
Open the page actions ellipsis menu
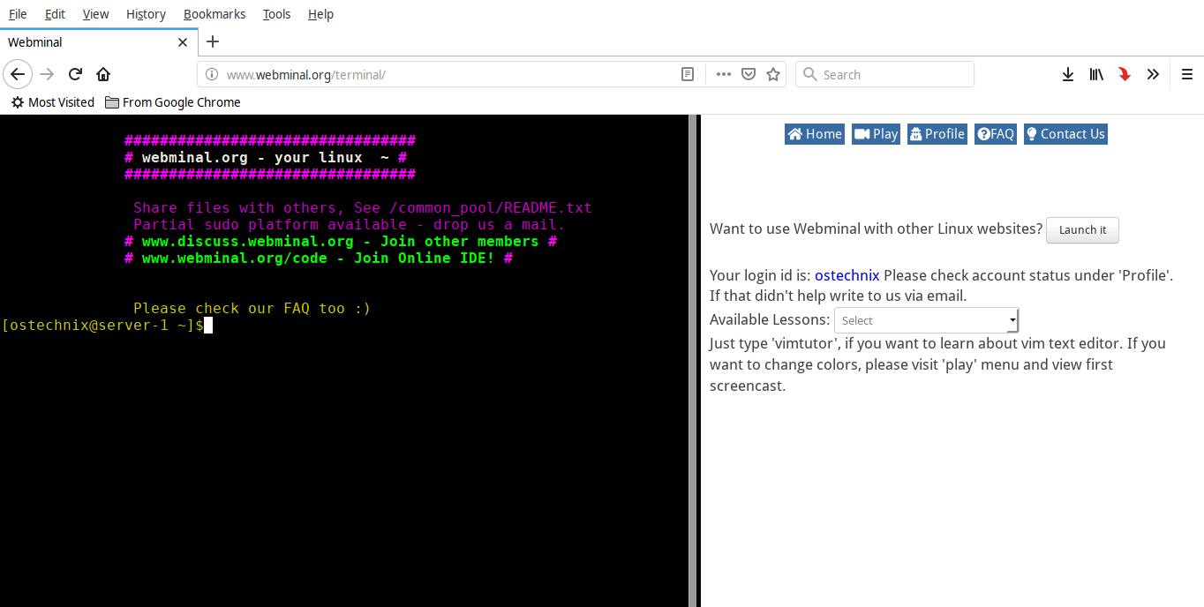[723, 74]
